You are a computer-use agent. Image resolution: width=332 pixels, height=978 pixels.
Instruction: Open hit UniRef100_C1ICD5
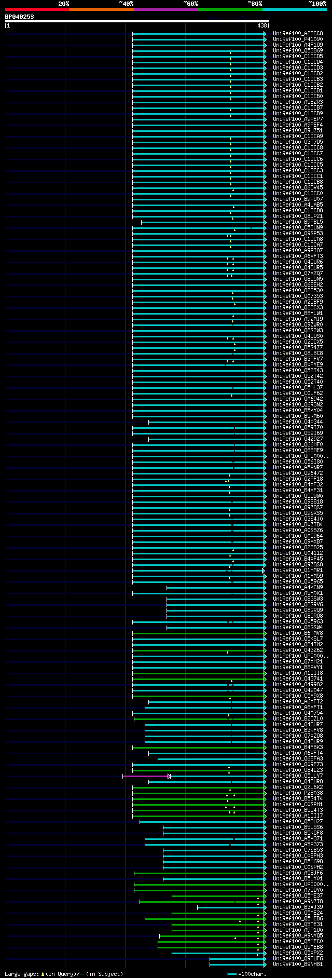pyautogui.click(x=298, y=56)
